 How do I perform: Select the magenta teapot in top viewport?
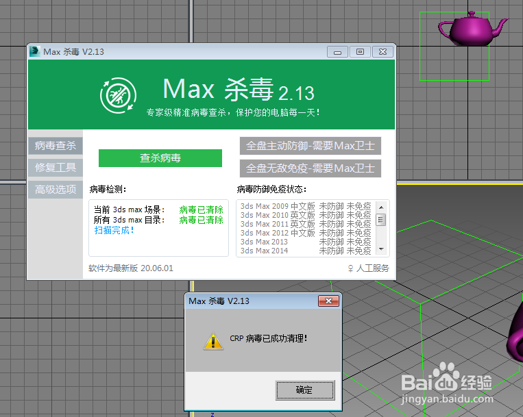point(472,29)
